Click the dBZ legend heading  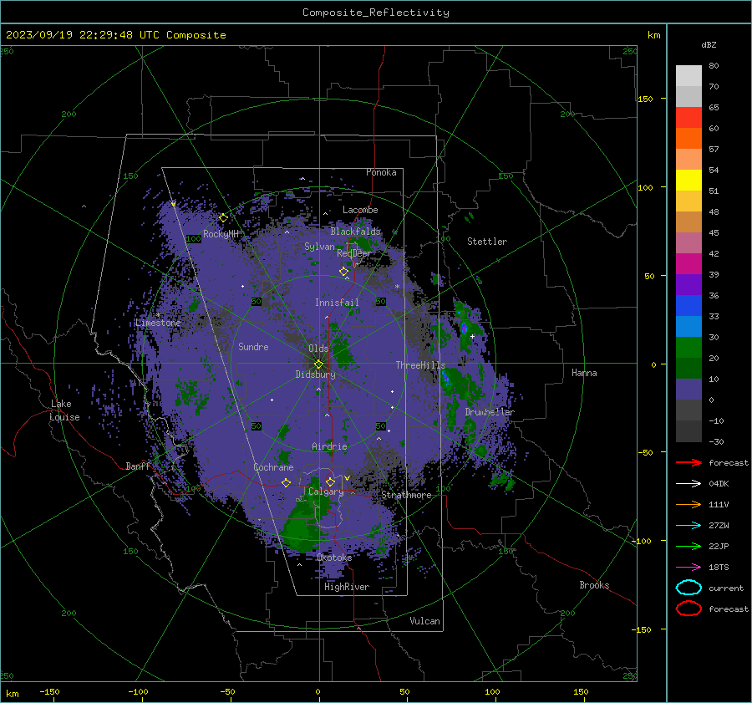[709, 44]
